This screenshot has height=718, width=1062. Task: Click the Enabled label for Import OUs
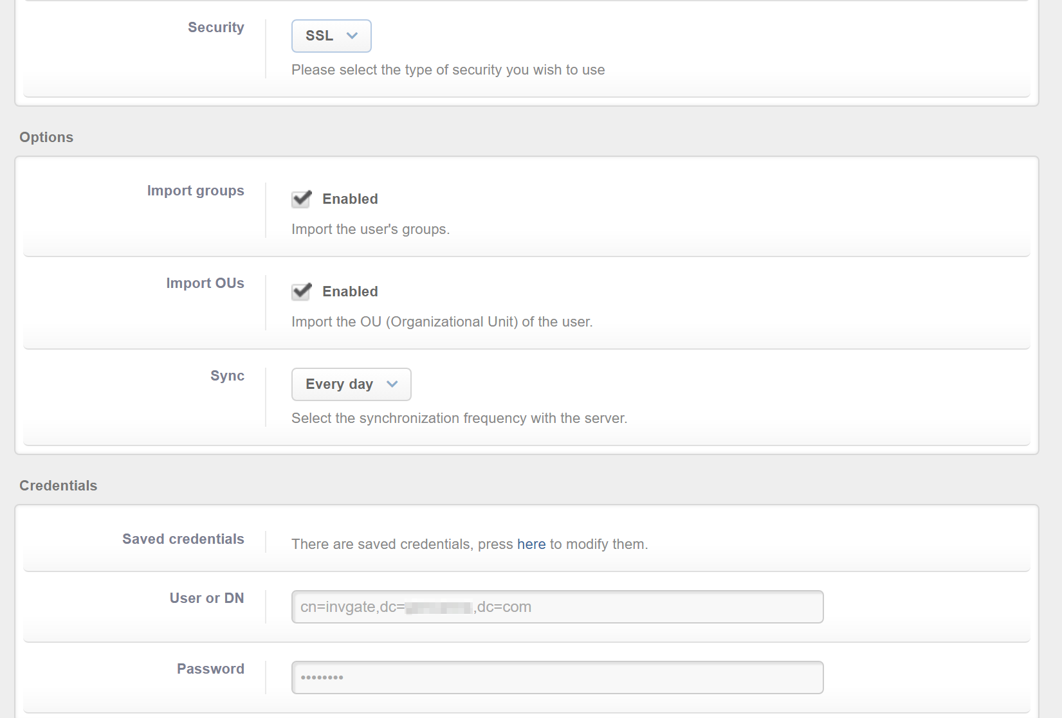click(350, 292)
